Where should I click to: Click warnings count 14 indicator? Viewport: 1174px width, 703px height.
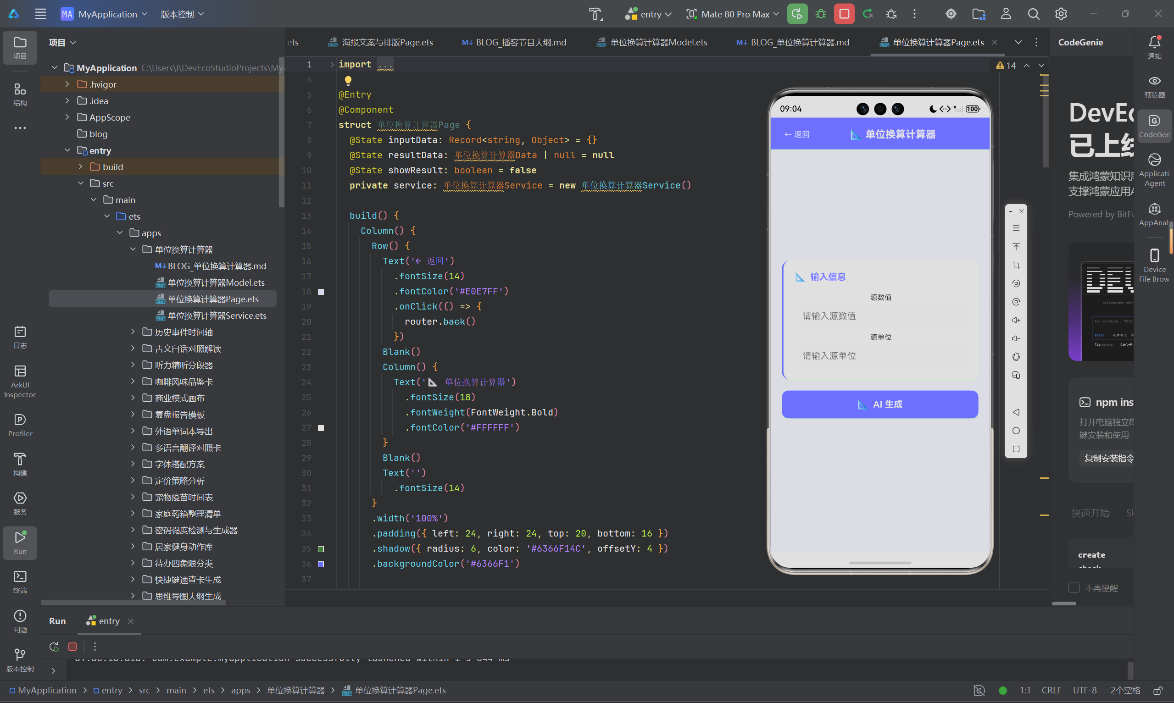pyautogui.click(x=1006, y=66)
